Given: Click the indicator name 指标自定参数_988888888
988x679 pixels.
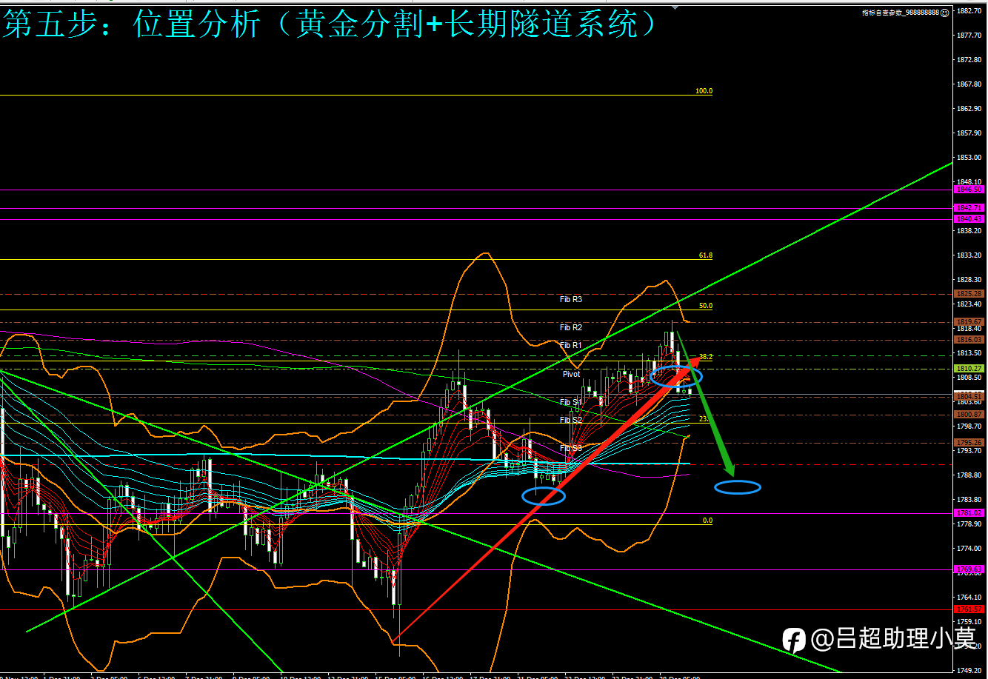Looking at the screenshot, I should 900,13.
